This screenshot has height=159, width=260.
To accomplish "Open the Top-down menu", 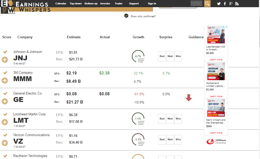I will pos(76,4).
